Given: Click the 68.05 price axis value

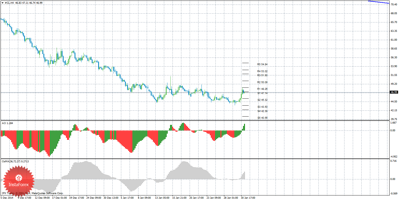Looking at the screenshot, I should tap(394, 13).
